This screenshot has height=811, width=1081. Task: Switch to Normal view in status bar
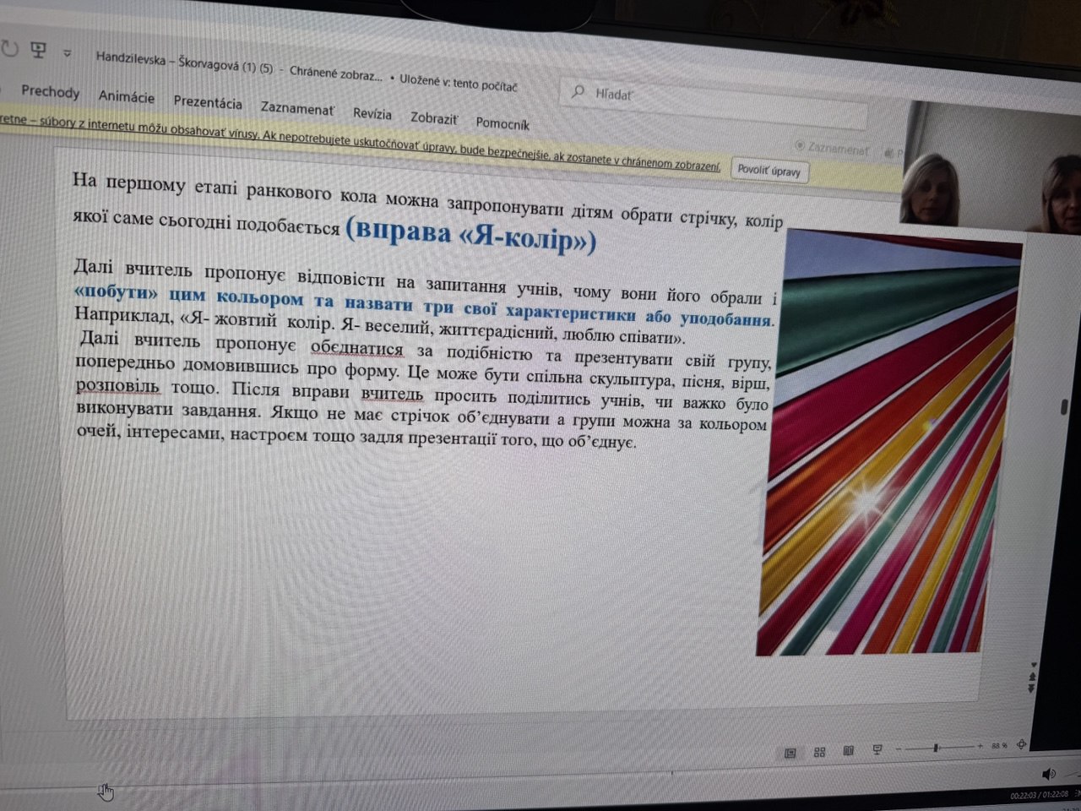tap(790, 753)
